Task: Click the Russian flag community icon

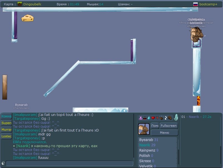Action: [x=196, y=4]
